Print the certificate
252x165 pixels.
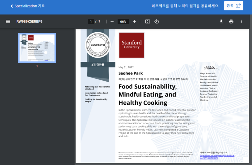pyautogui.click(x=231, y=21)
